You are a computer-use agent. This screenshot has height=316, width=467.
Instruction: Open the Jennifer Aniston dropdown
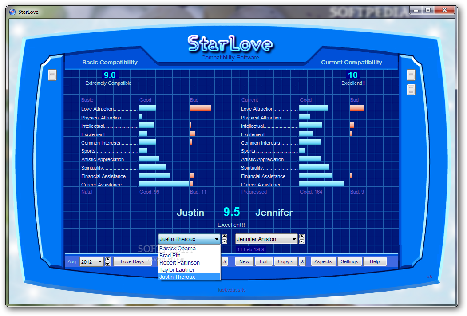[294, 239]
